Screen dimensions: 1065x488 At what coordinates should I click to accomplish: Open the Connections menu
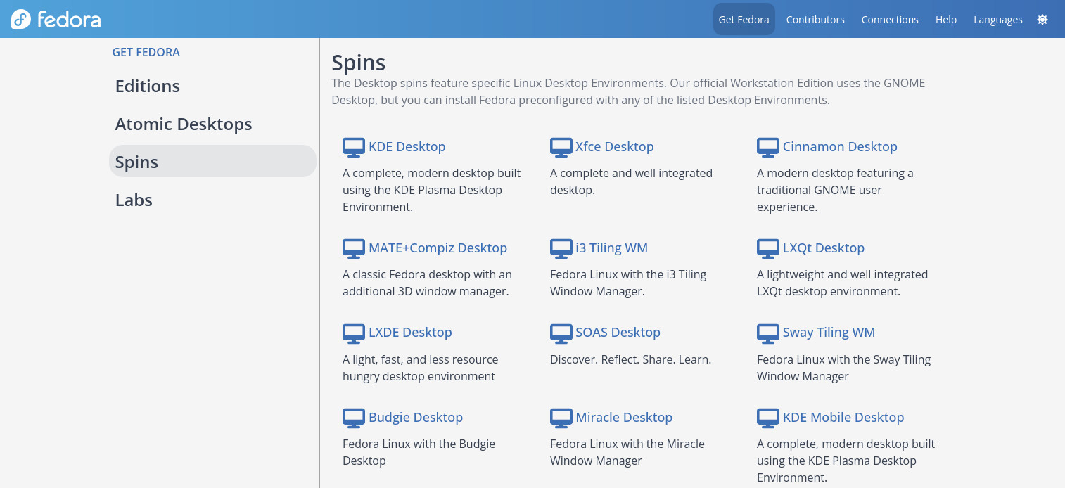click(x=890, y=20)
